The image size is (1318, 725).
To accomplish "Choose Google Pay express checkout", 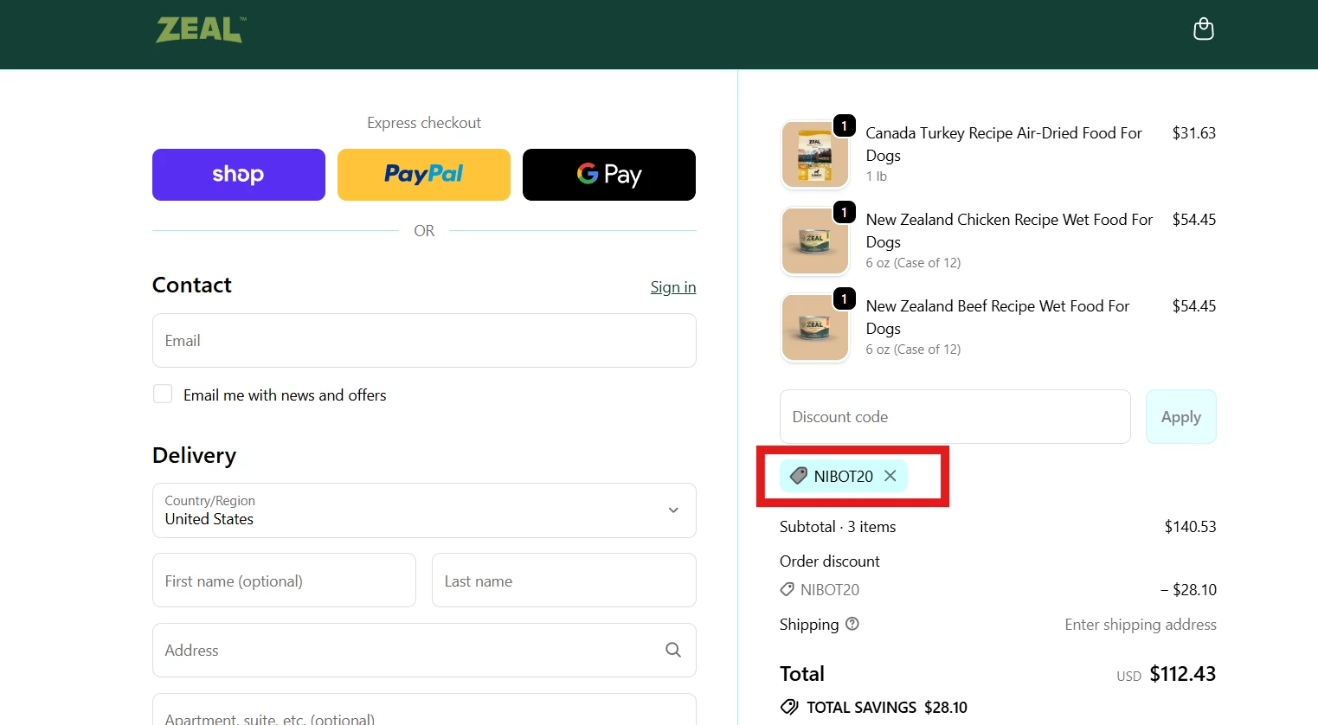I will coord(608,174).
